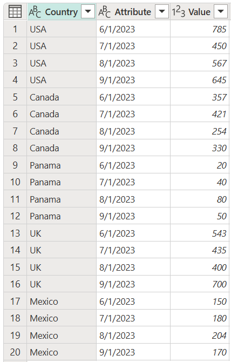Expand the Country column filter dropdown
The image size is (231, 362).
click(88, 11)
